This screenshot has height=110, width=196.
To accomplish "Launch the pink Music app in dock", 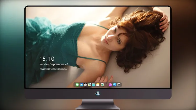I will click(110, 85).
